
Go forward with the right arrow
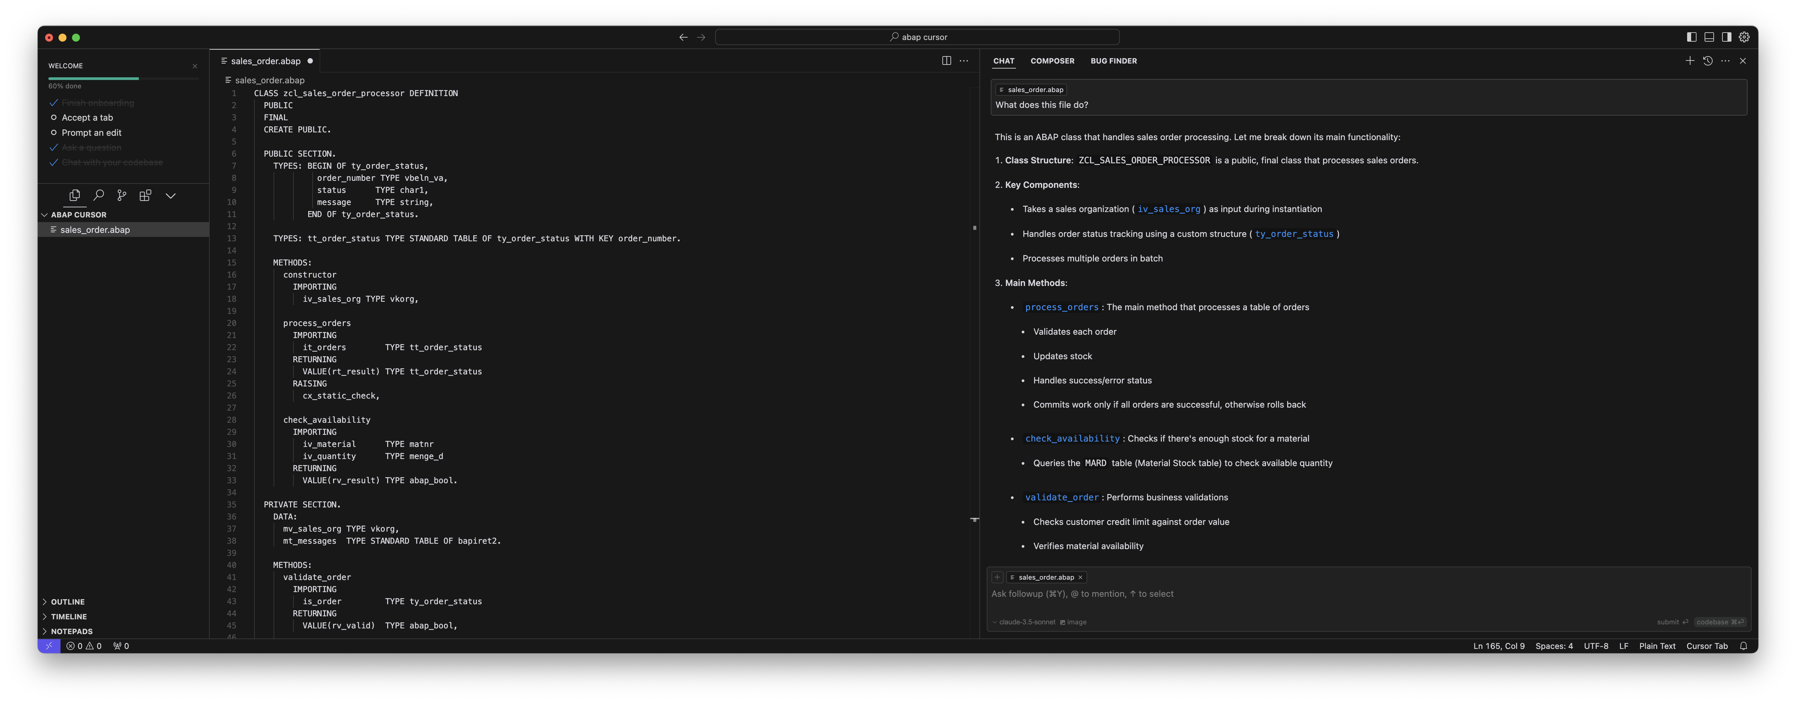point(701,37)
